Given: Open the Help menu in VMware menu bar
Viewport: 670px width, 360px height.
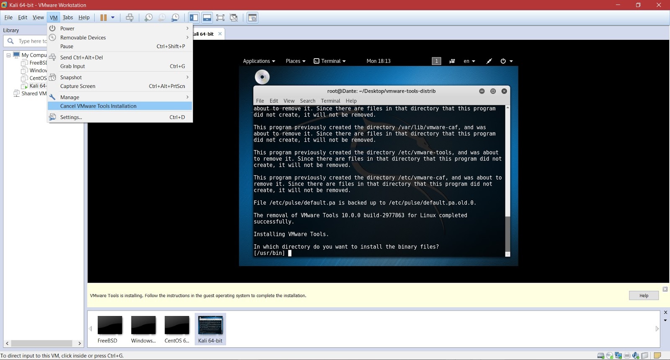Looking at the screenshot, I should (x=84, y=18).
